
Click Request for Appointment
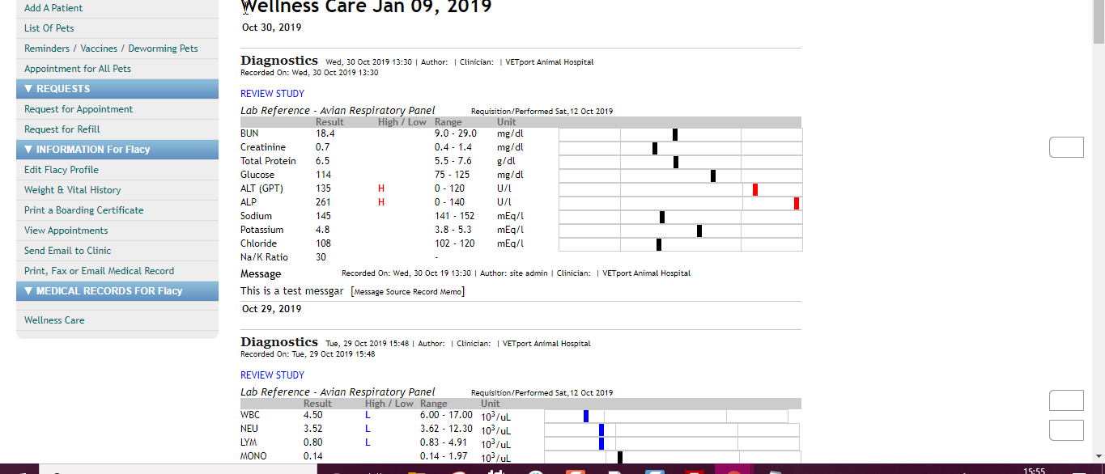[x=79, y=109]
